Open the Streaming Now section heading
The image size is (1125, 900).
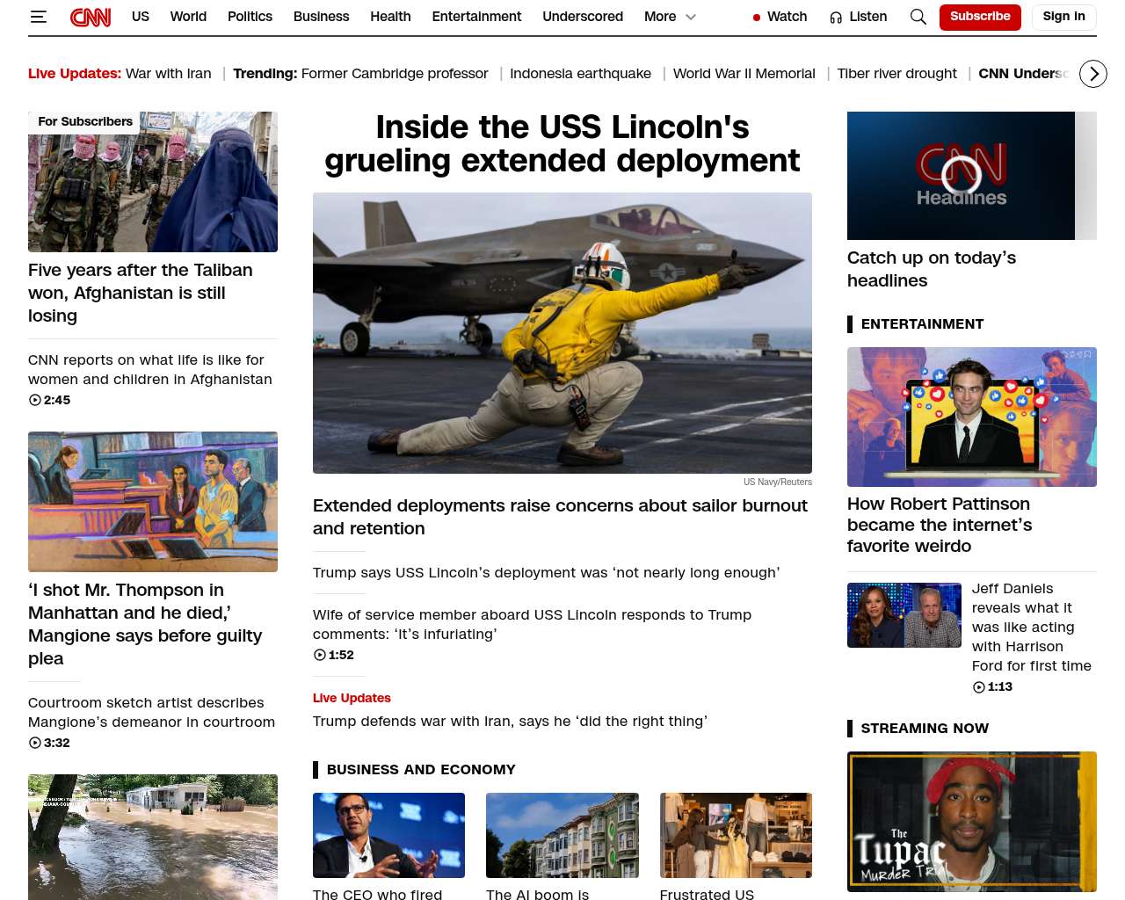(x=925, y=729)
